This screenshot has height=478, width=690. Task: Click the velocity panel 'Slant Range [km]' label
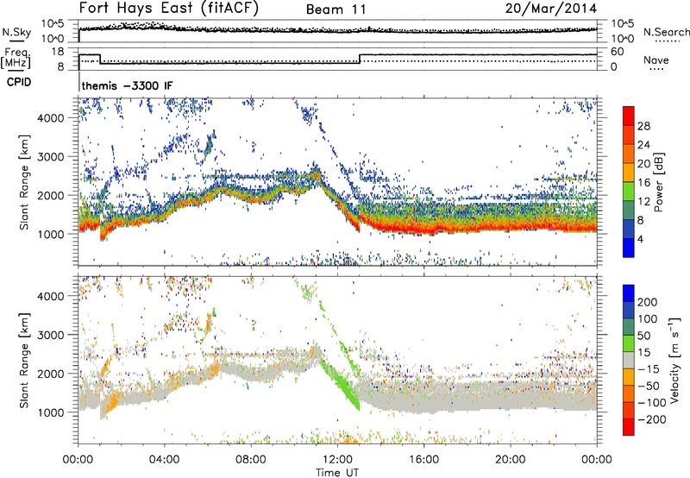pyautogui.click(x=24, y=361)
